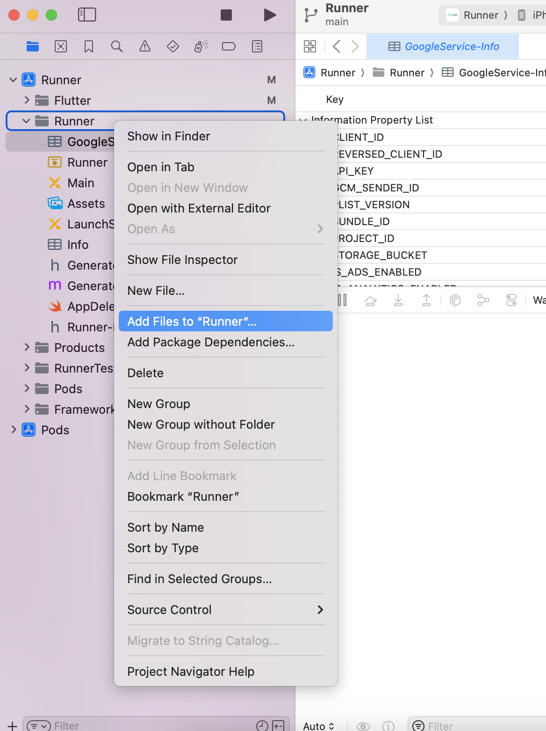This screenshot has width=546, height=731.
Task: Click the add button in navigator footer
Action: click(x=13, y=725)
